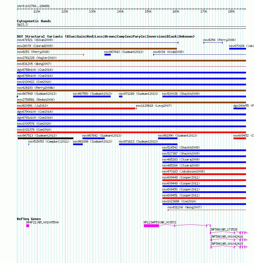Click the red nsv1031378 Coe2014 bar
The height and width of the screenshot is (263, 254).
pyautogui.click(x=131, y=132)
